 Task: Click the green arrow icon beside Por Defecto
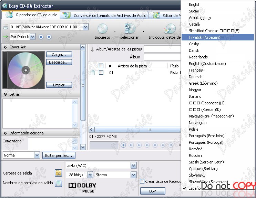pos(6,37)
